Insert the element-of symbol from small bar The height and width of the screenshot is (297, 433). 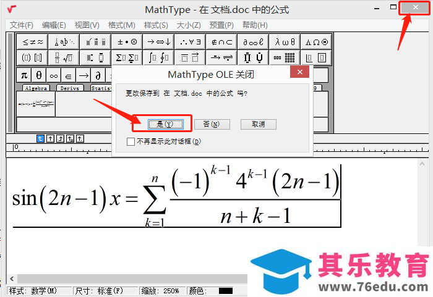(68, 75)
